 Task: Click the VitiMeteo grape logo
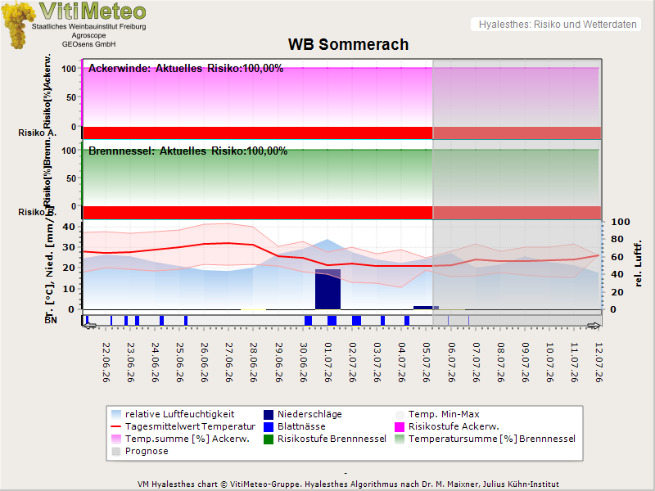pos(18,25)
